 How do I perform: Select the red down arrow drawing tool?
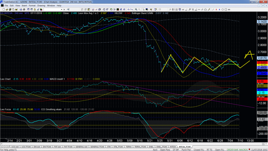pyautogui.click(x=216, y=9)
